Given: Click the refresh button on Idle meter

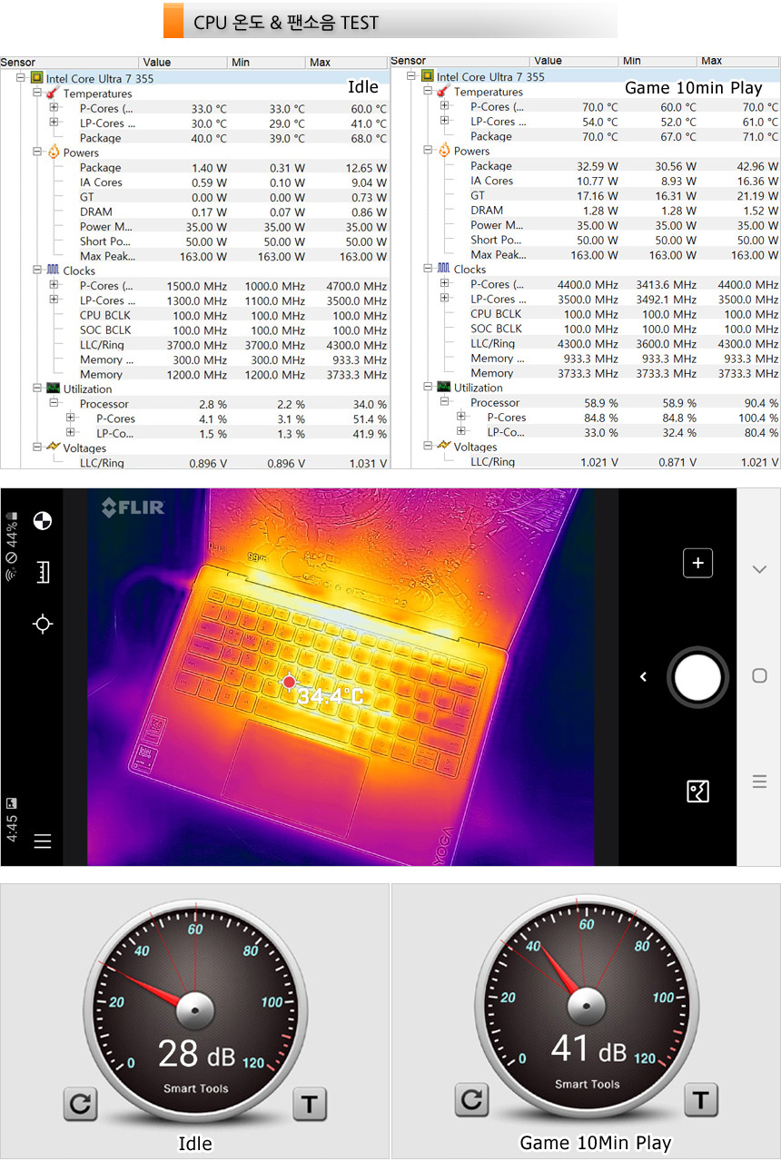Looking at the screenshot, I should point(81,1103).
